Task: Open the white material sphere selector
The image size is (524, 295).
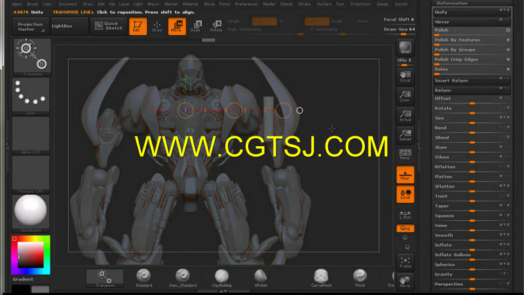Action: 30,213
